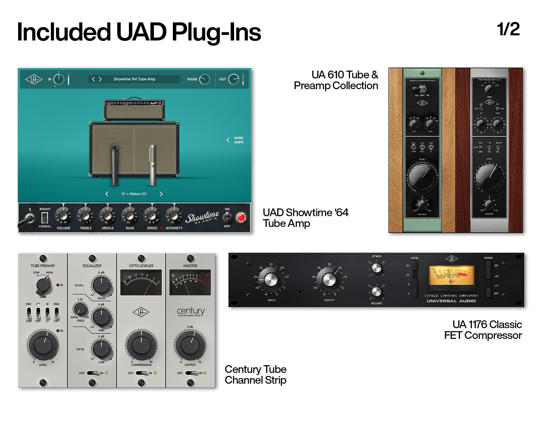Click the UA diamond logo on Century
The height and width of the screenshot is (422, 538).
click(141, 312)
